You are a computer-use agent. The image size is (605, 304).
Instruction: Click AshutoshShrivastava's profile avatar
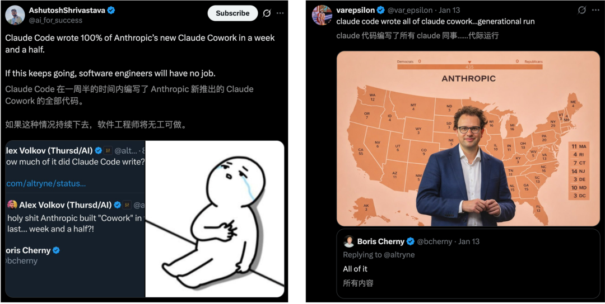15,15
